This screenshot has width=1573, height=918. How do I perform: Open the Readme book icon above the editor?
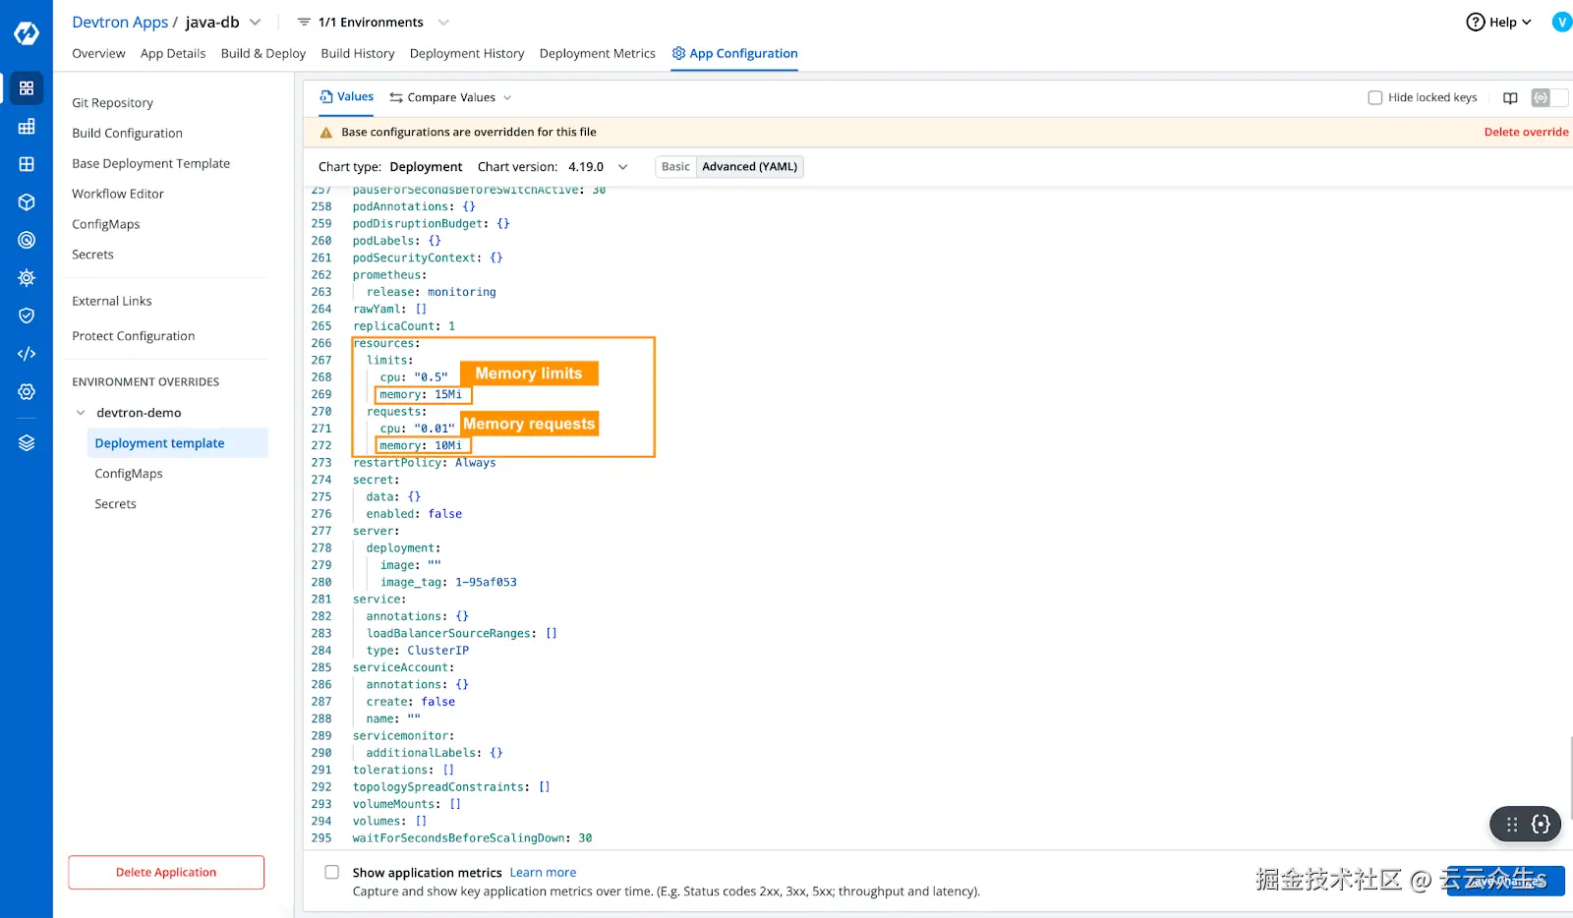pos(1510,97)
